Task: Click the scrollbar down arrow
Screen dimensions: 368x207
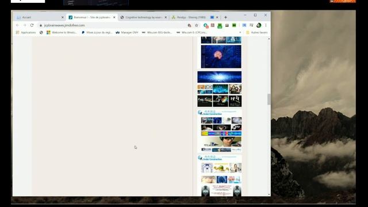Action: (269, 194)
